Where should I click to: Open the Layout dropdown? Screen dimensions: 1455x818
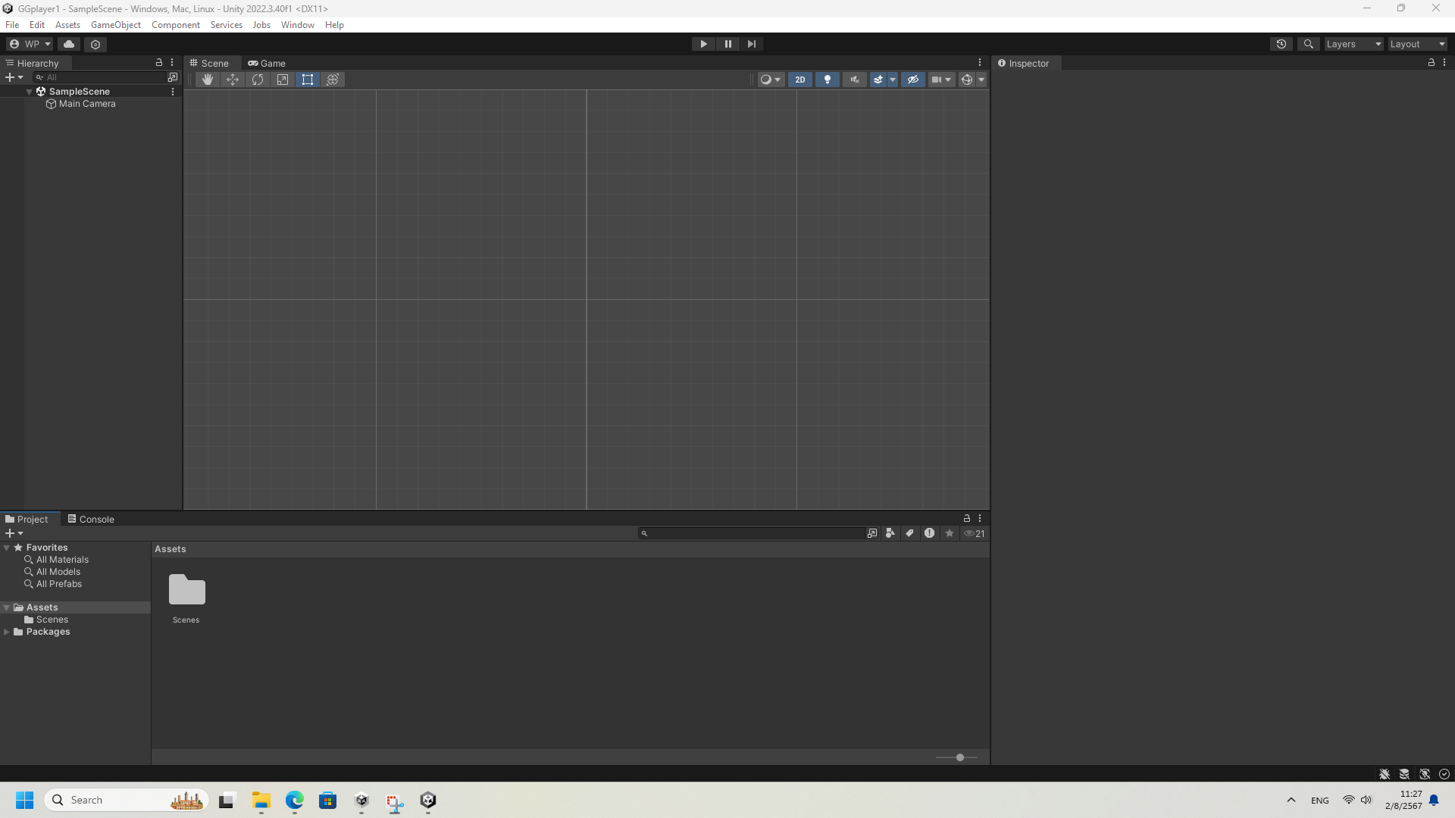pyautogui.click(x=1417, y=44)
